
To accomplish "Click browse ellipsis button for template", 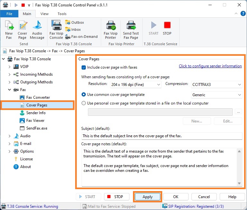I will (x=239, y=112).
